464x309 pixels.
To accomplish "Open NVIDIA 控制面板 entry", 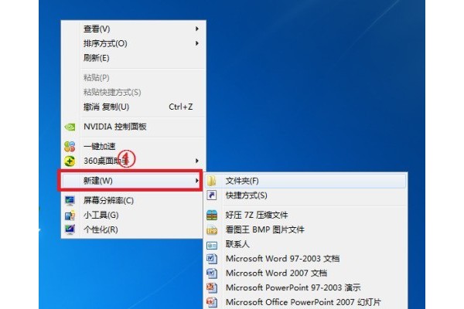I will [134, 127].
